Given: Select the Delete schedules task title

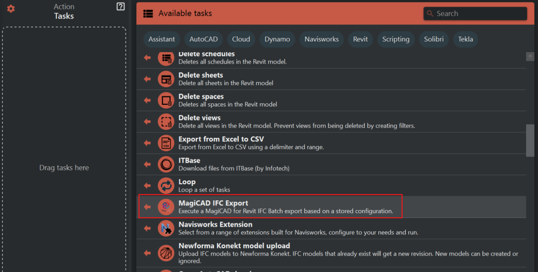Looking at the screenshot, I should [207, 54].
